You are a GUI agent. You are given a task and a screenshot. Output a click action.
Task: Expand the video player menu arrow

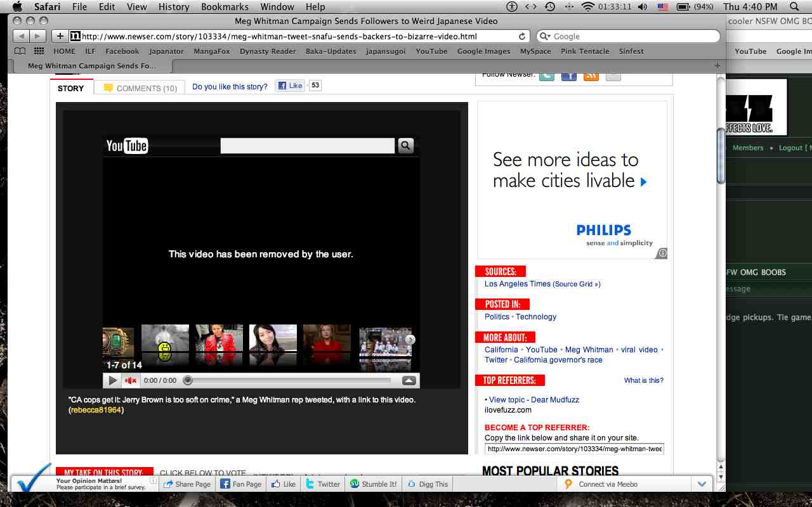(x=409, y=380)
